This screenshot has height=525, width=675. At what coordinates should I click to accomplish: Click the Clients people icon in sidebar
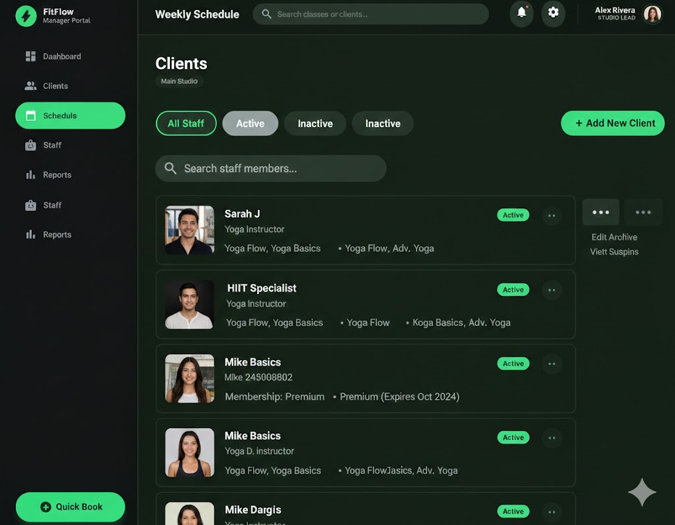coord(30,86)
